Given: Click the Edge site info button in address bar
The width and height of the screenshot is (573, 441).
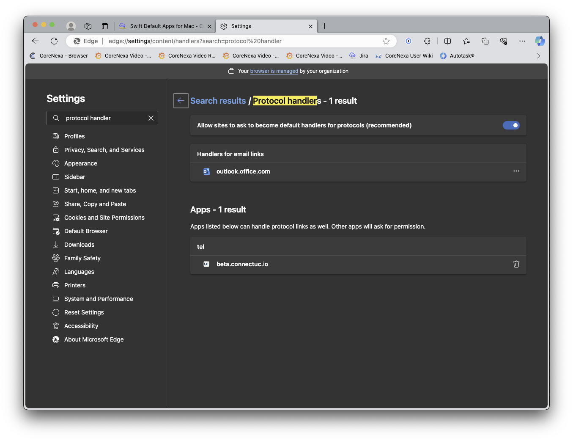Looking at the screenshot, I should (86, 41).
